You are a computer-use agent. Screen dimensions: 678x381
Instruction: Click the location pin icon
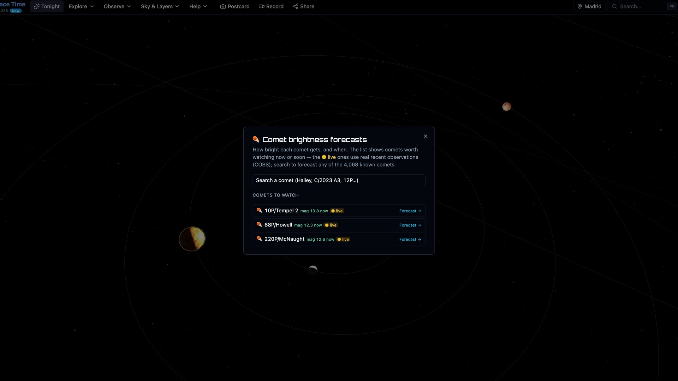point(579,6)
